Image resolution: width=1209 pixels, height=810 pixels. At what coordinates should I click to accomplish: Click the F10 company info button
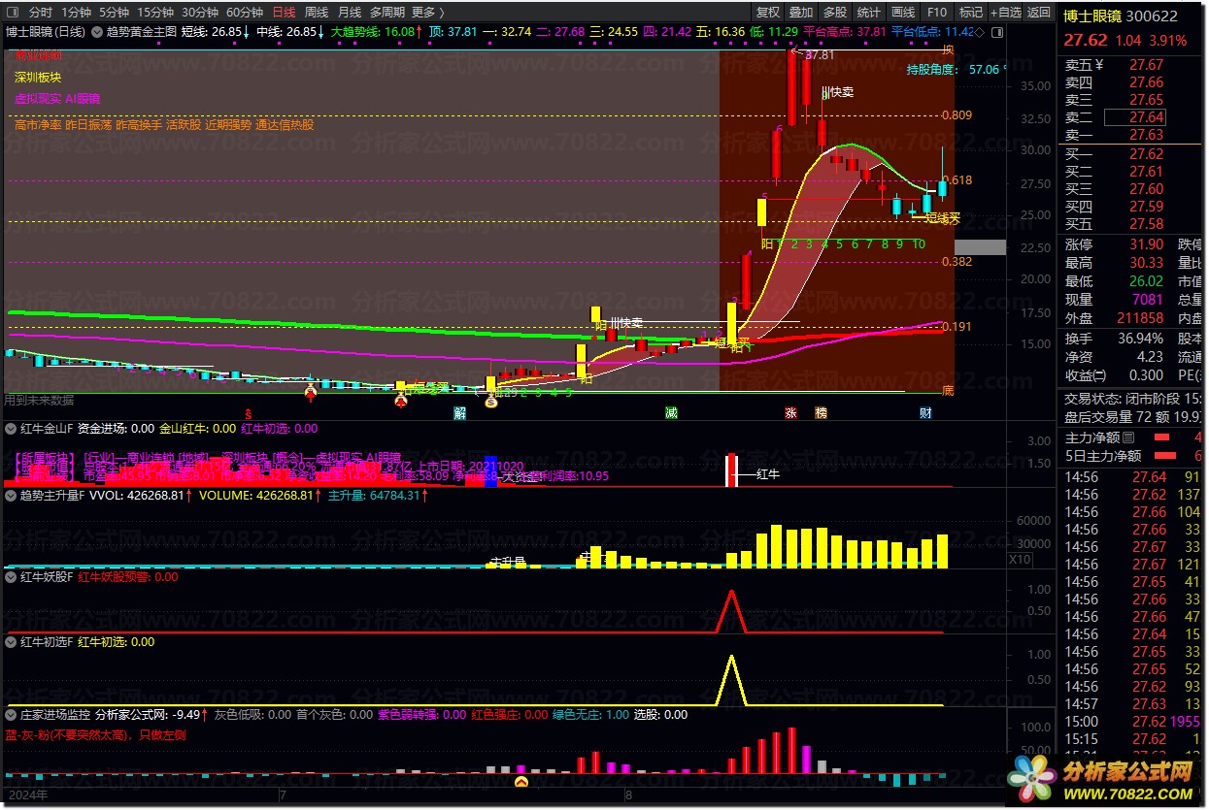pos(936,13)
